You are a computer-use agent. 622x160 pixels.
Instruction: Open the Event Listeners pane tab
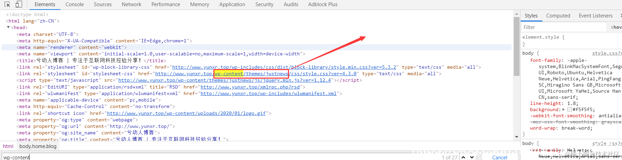(596, 16)
